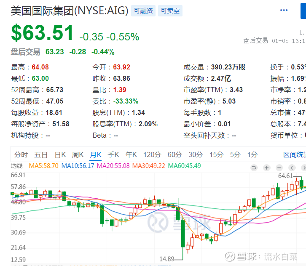
Task: Click the MA30:49.22 indicator label
Action: [x=149, y=166]
